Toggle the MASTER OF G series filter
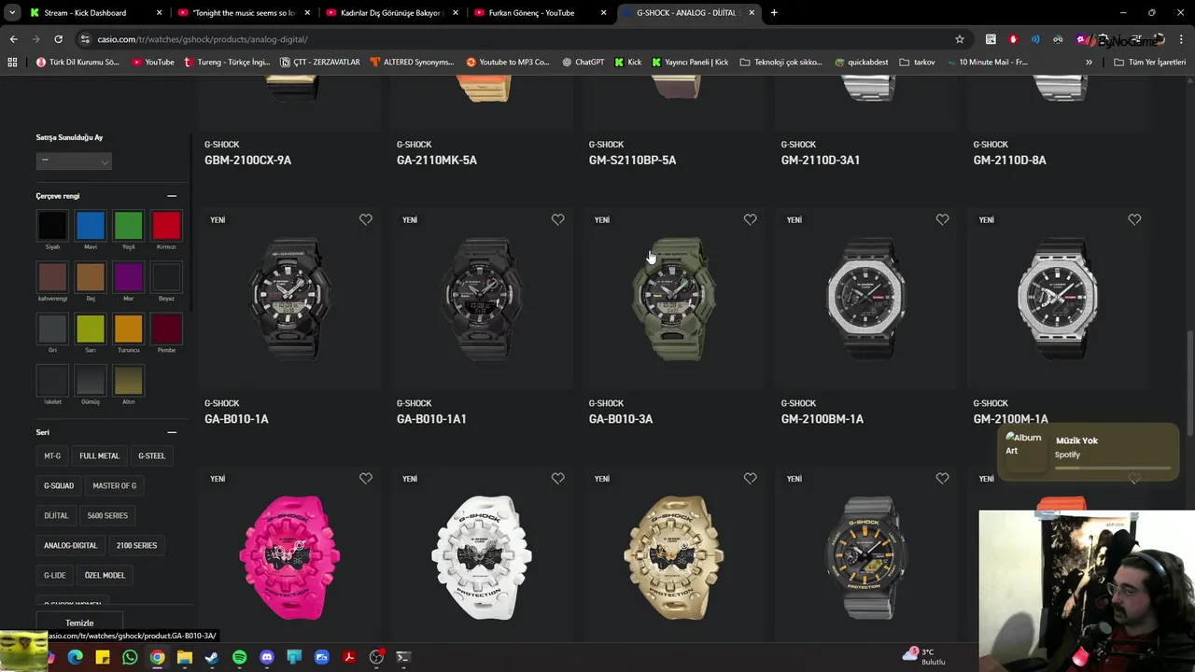The image size is (1195, 672). tap(114, 485)
